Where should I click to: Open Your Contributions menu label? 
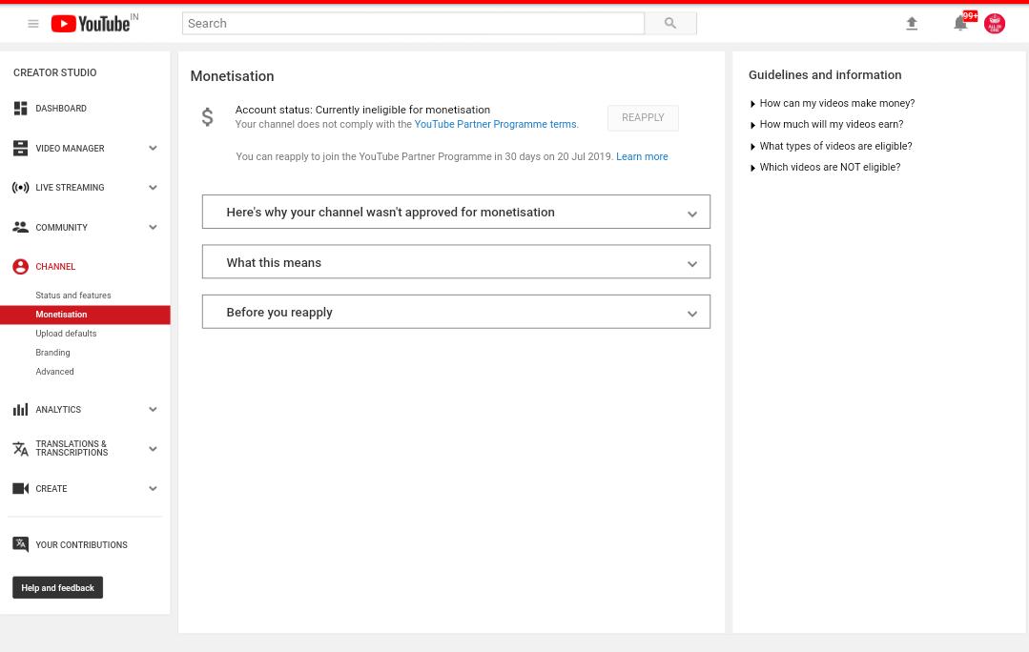(x=81, y=545)
